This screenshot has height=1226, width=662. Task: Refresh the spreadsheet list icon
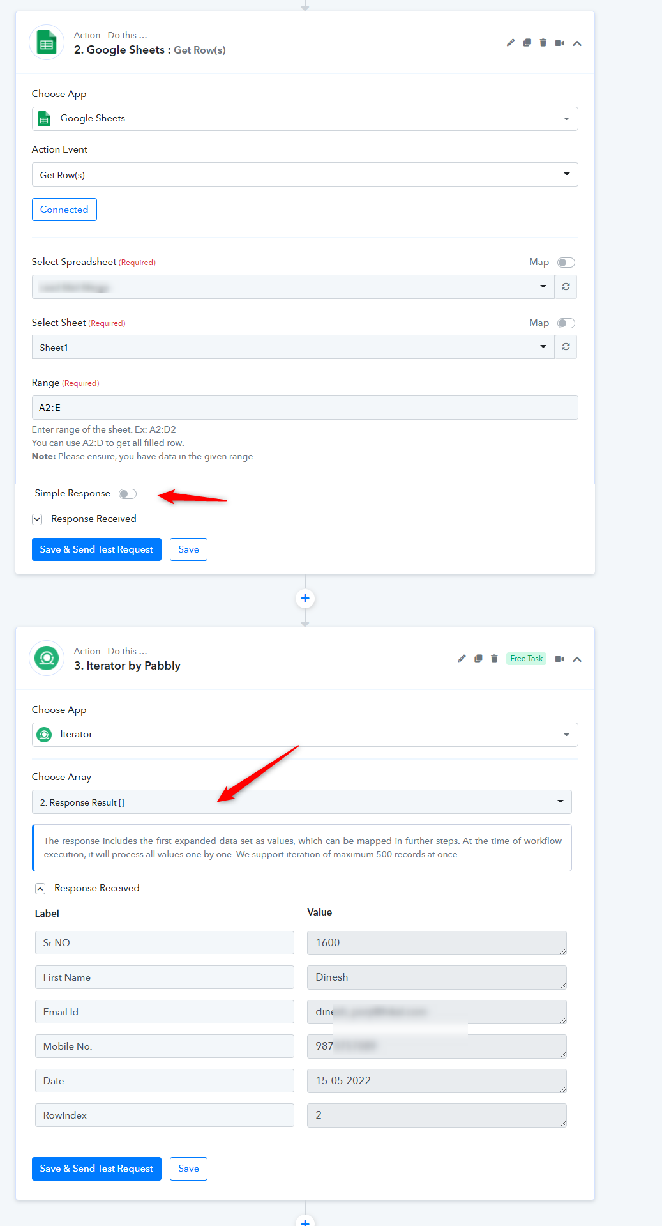(566, 287)
